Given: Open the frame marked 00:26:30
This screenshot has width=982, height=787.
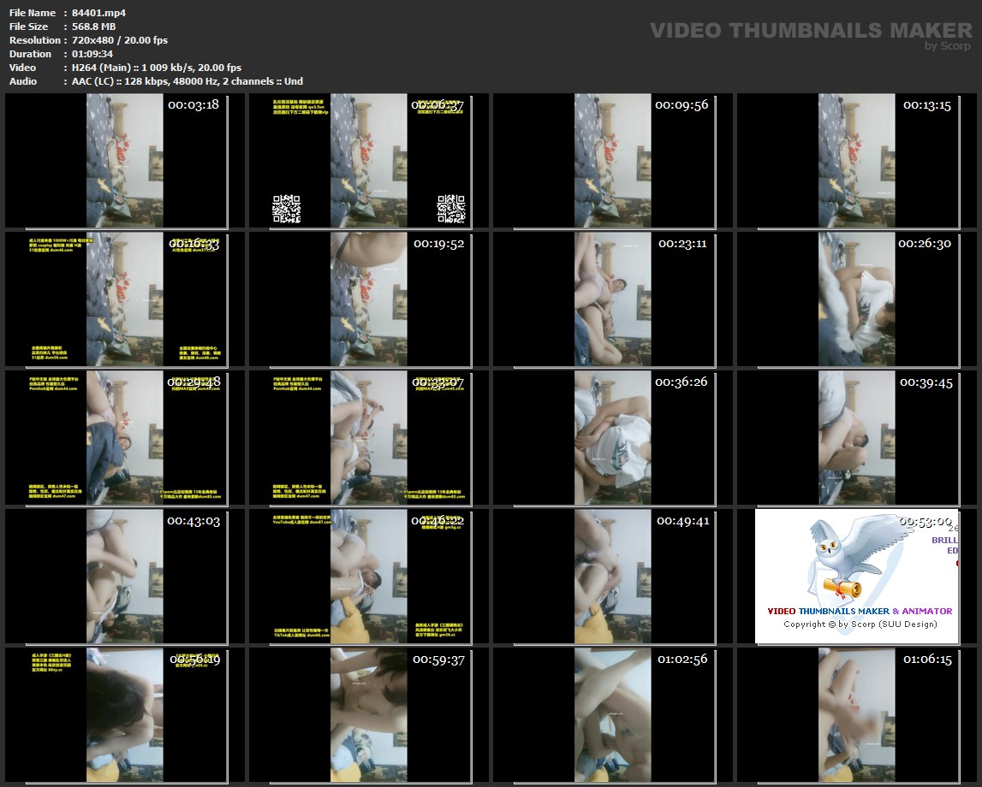Looking at the screenshot, I should (856, 299).
